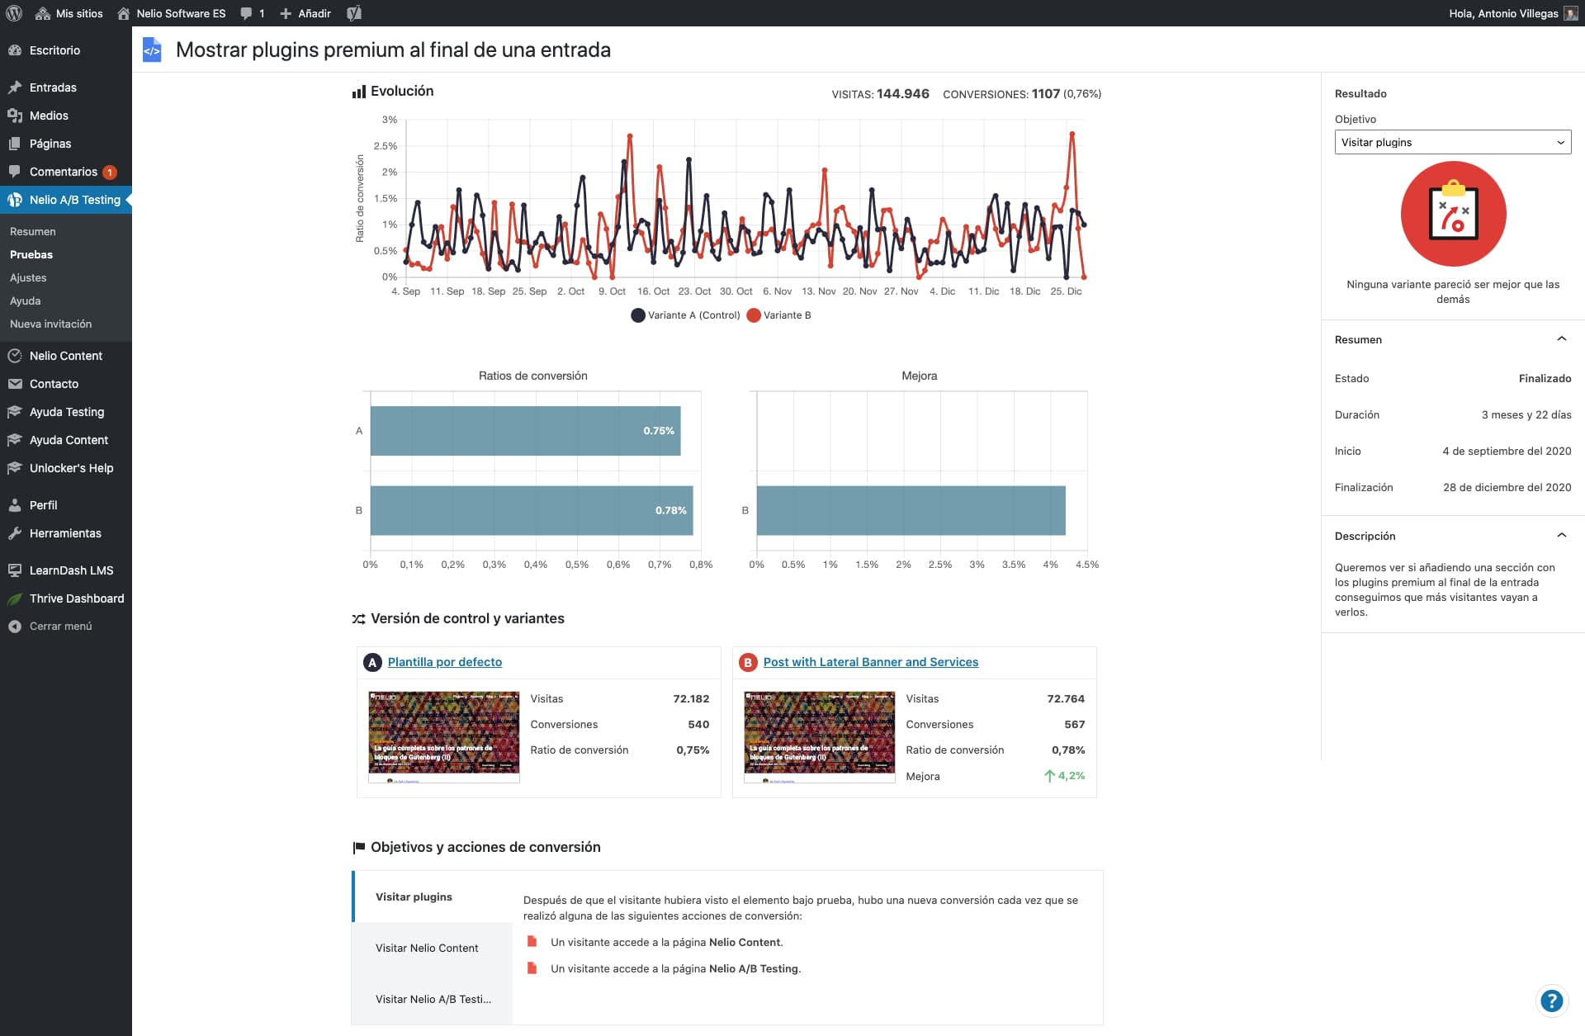Toggle Variante B legend series
Screen dimensions: 1585x1036
click(779, 315)
